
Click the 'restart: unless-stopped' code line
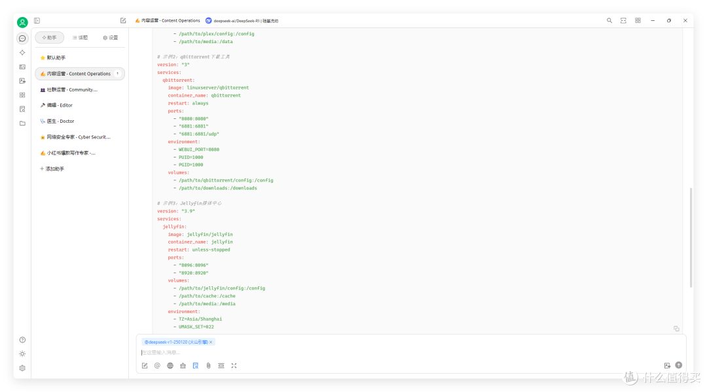pos(199,250)
